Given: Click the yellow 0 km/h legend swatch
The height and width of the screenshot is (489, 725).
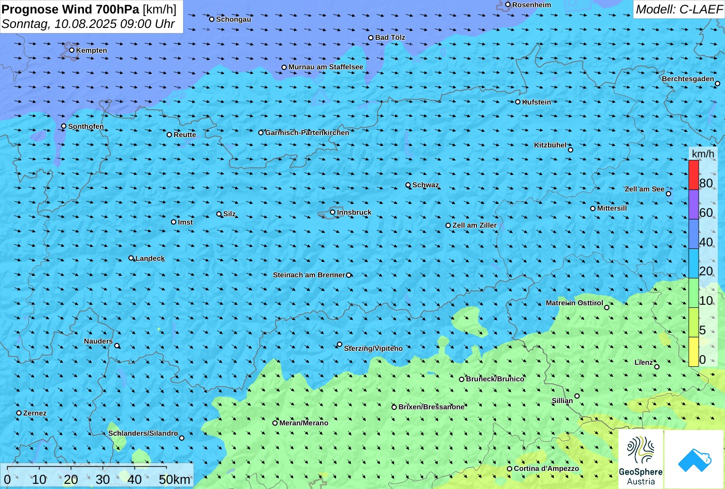Looking at the screenshot, I should click(x=693, y=352).
